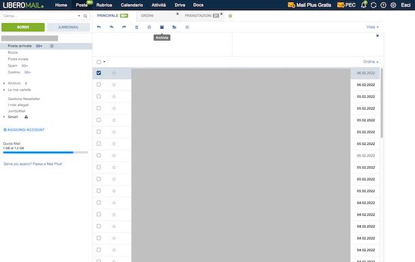Uncheck the selected first message checkbox
This screenshot has width=415, height=262.
pyautogui.click(x=99, y=73)
